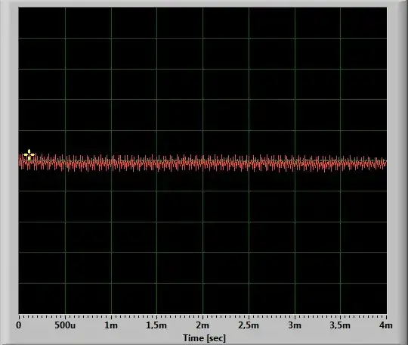Click the right end of the red waveform
Screen dimensions: 408x345
tap(386, 163)
